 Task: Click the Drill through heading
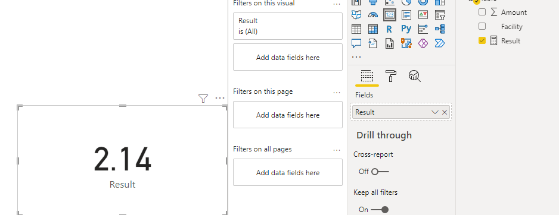point(384,135)
